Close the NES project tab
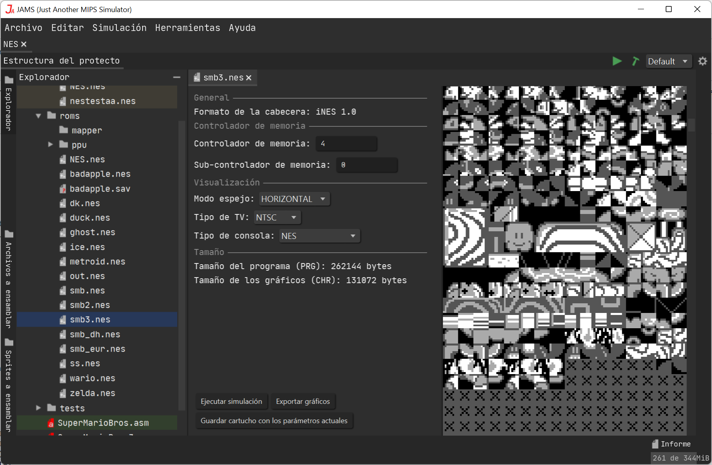 24,44
